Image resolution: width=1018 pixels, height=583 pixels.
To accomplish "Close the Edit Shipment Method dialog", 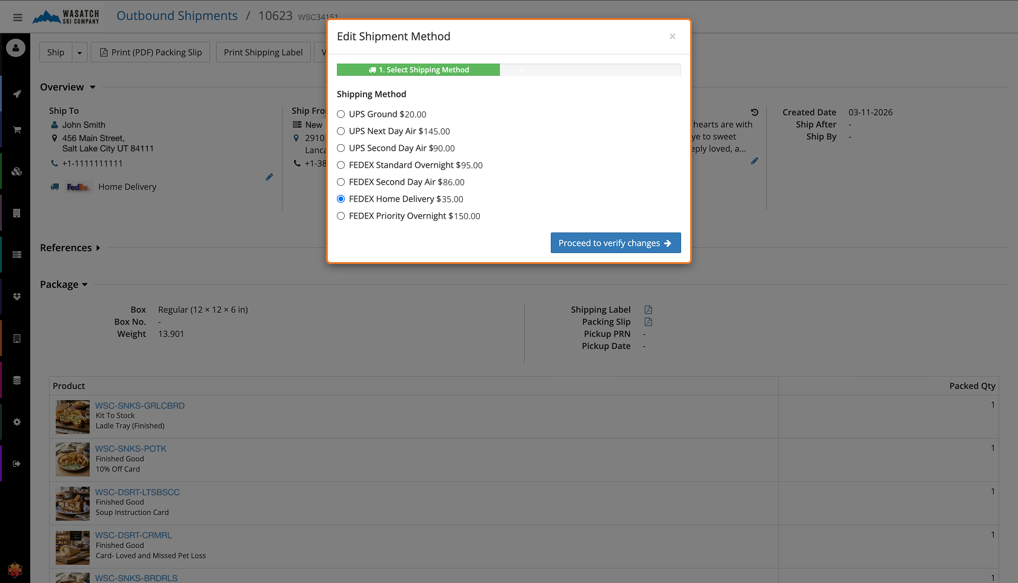I will (673, 36).
